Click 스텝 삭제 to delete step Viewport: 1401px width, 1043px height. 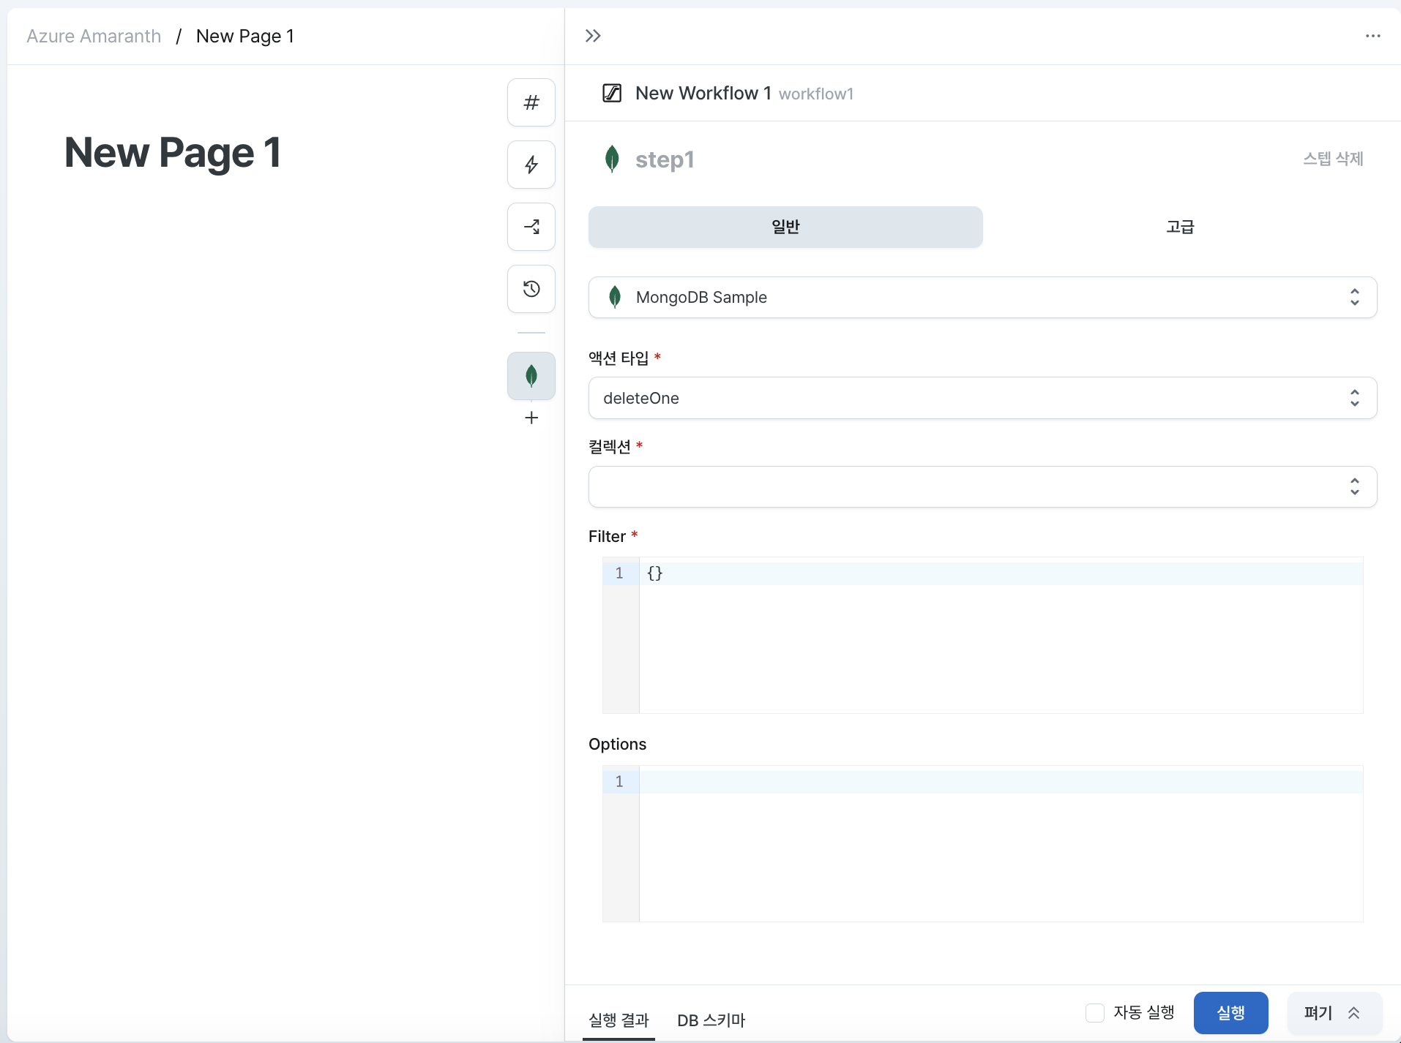click(1333, 159)
